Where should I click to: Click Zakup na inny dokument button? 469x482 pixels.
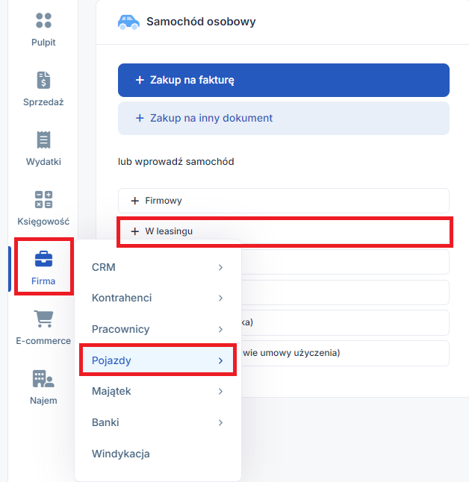pos(284,119)
